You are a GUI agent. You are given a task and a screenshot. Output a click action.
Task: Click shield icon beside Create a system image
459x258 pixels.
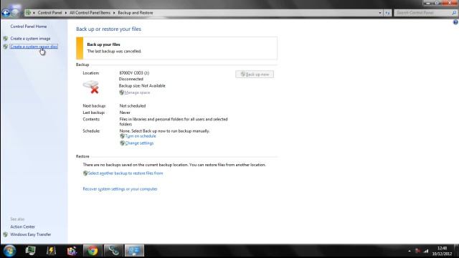pyautogui.click(x=6, y=38)
